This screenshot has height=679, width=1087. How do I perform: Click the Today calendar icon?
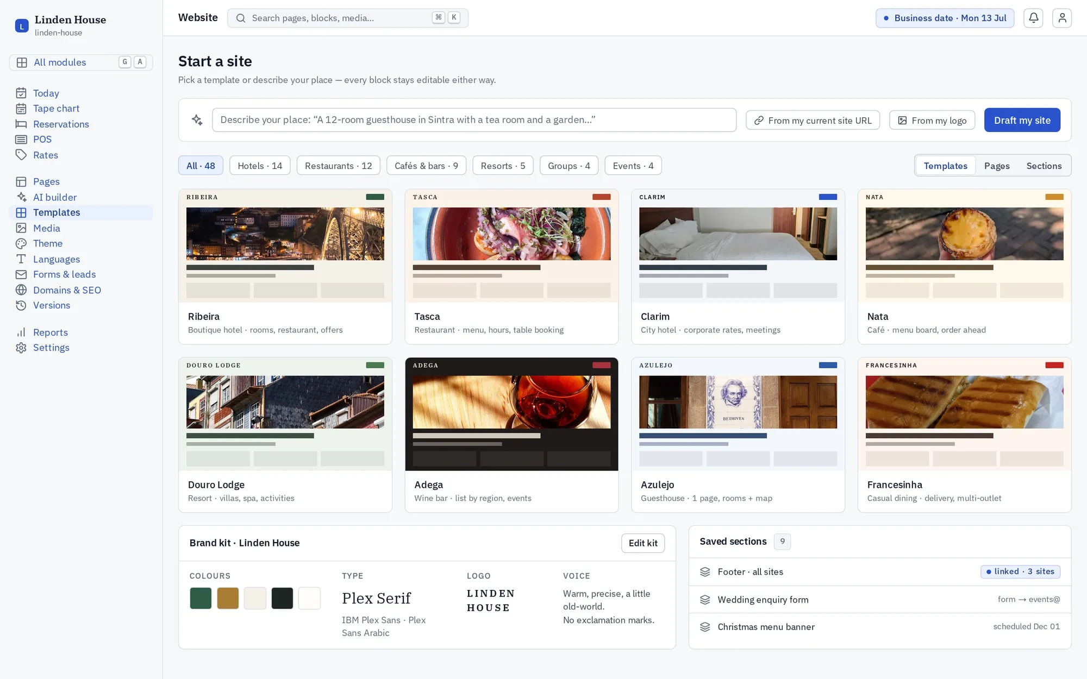click(x=21, y=93)
